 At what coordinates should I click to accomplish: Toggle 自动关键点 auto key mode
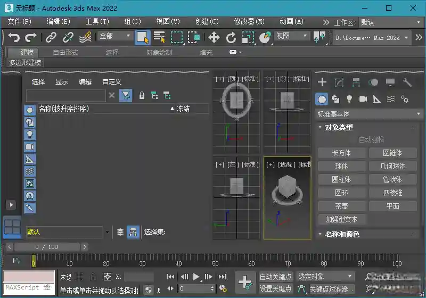(x=275, y=277)
